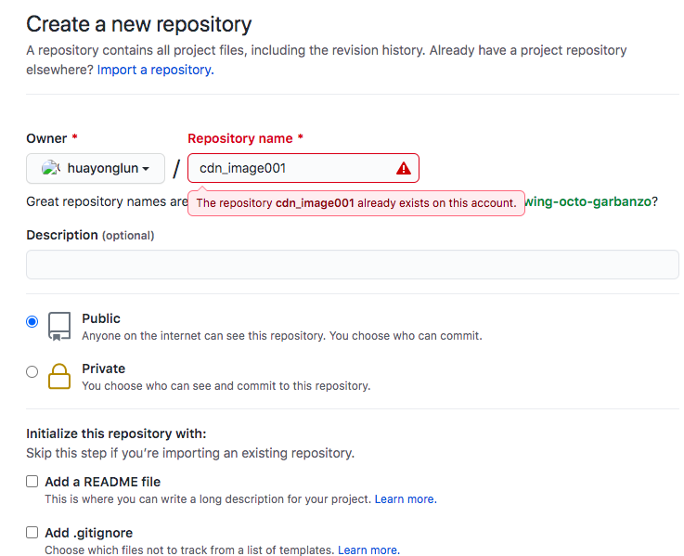Click the owner avatar image
Screen dimensions: 684x556
(x=51, y=168)
